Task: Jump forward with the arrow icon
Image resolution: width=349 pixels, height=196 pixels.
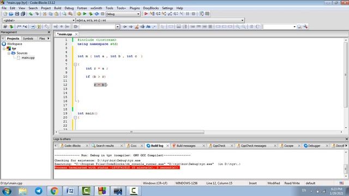Action: click(131, 27)
